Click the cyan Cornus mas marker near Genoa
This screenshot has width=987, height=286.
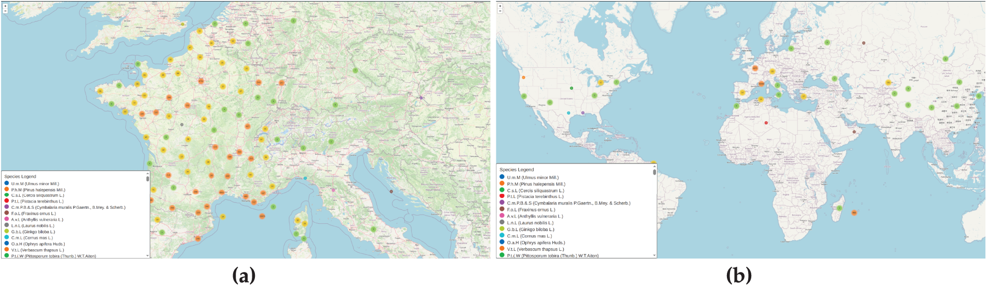pos(305,178)
